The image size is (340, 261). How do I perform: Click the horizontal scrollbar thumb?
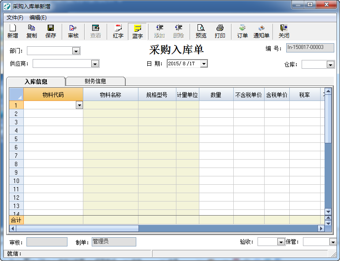pos(78,228)
